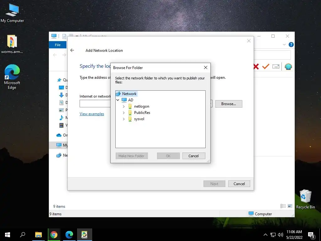Select the netlogon folder
This screenshot has width=321, height=241.
point(142,106)
